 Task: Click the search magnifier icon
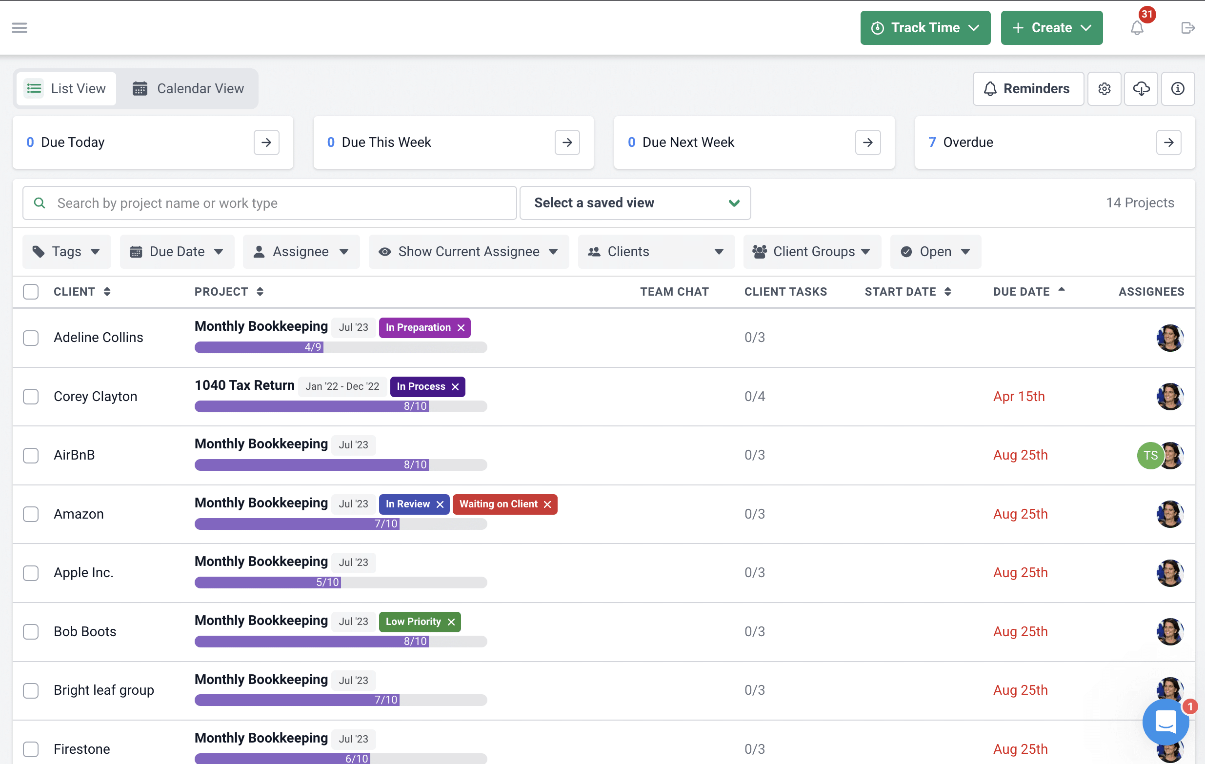point(40,203)
